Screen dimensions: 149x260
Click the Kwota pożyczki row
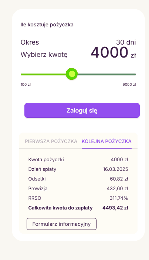[x=78, y=159]
